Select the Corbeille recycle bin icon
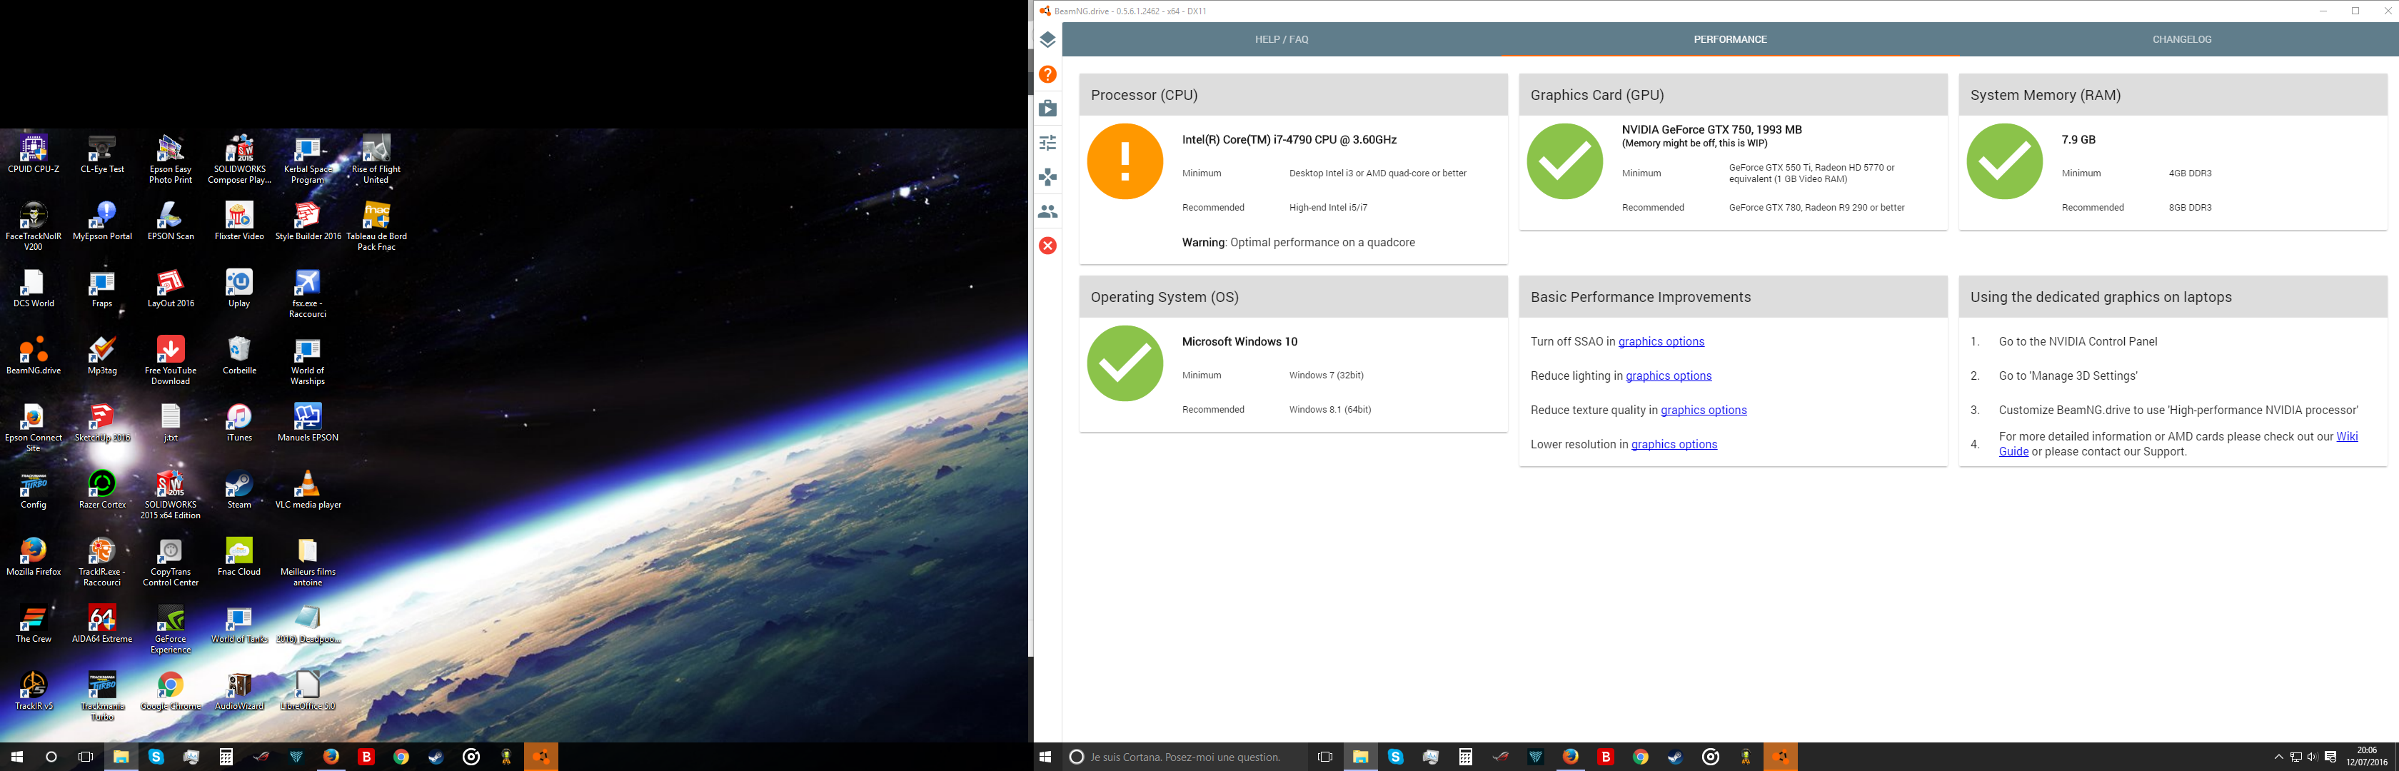Viewport: 2399px width, 771px height. 239,356
